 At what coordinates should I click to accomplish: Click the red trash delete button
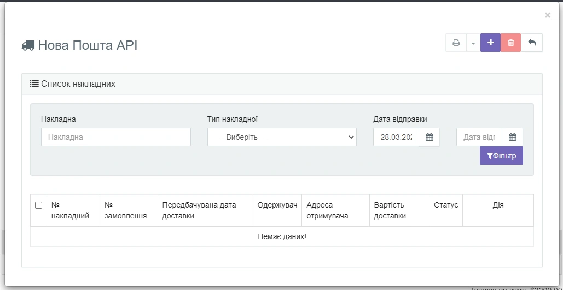[510, 43]
